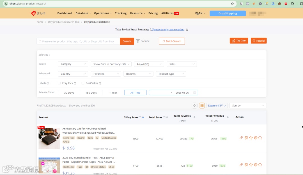Open the calendar icon in date range
Viewport: 303px width, 175px height.
[195, 93]
